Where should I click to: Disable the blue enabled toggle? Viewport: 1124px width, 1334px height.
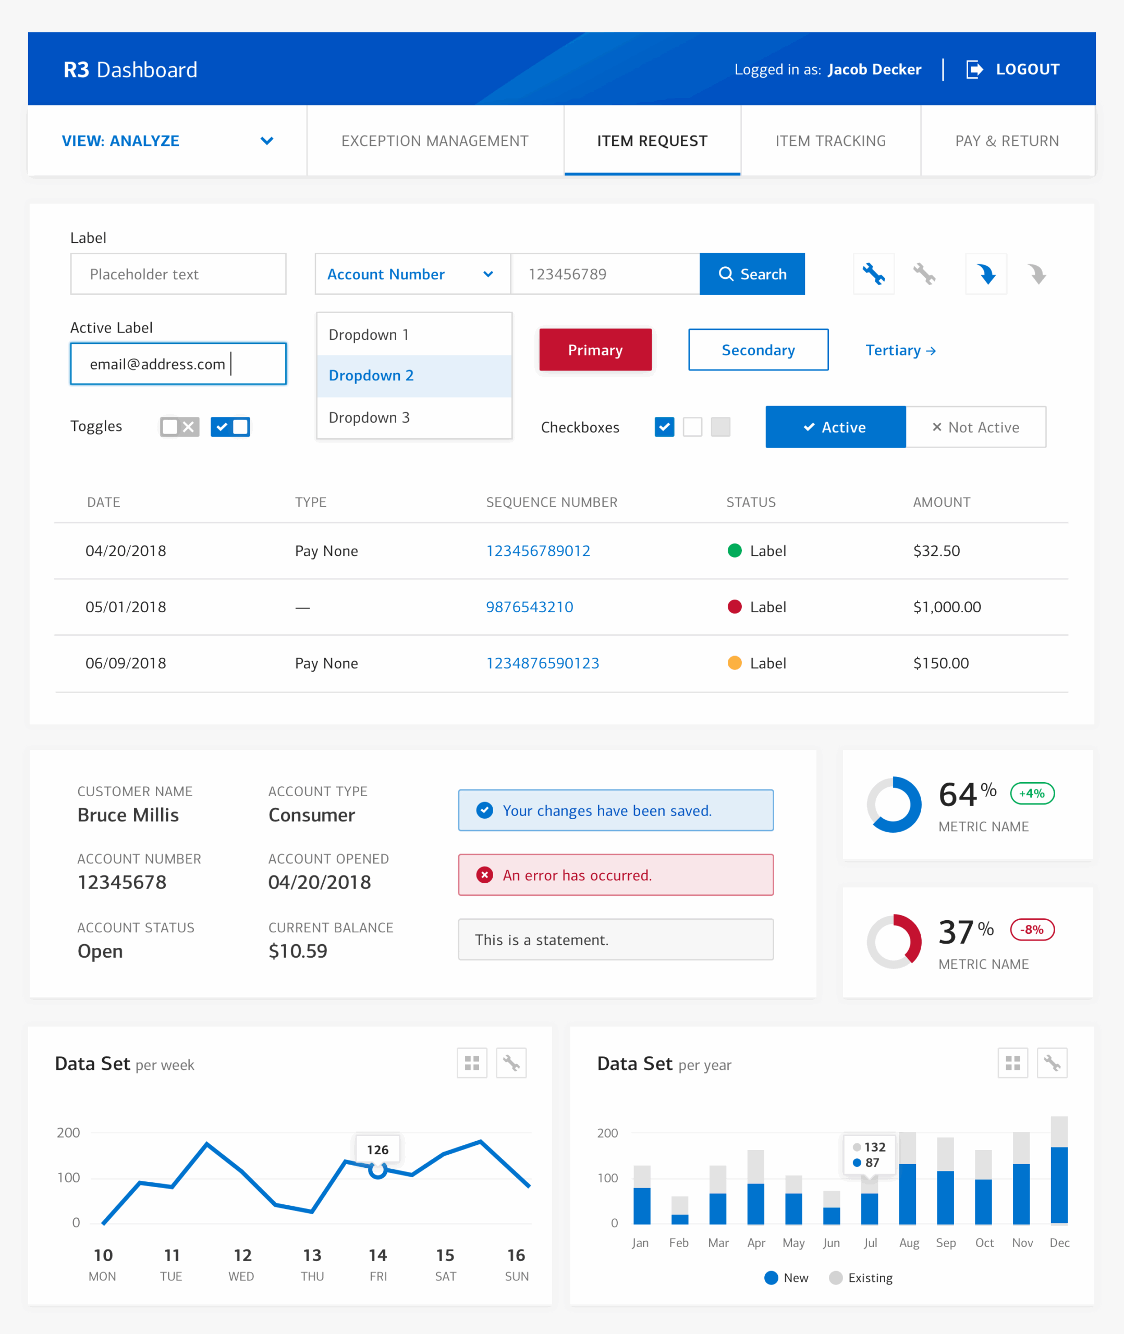(230, 427)
